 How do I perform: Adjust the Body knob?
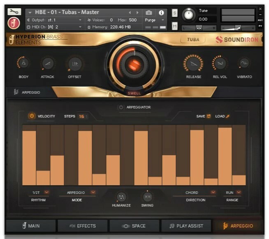(x=23, y=63)
